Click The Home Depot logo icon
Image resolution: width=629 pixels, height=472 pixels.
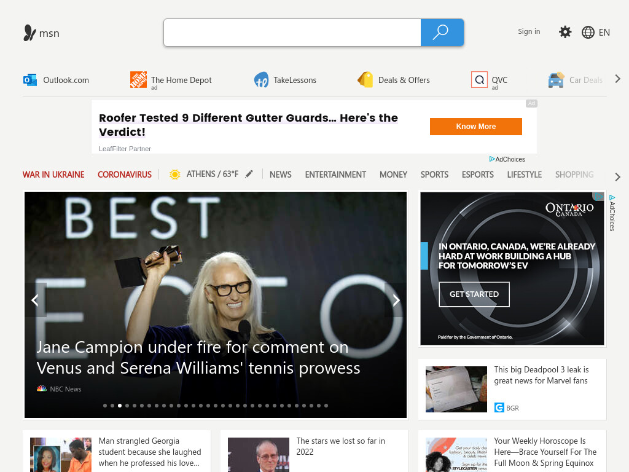coord(138,79)
